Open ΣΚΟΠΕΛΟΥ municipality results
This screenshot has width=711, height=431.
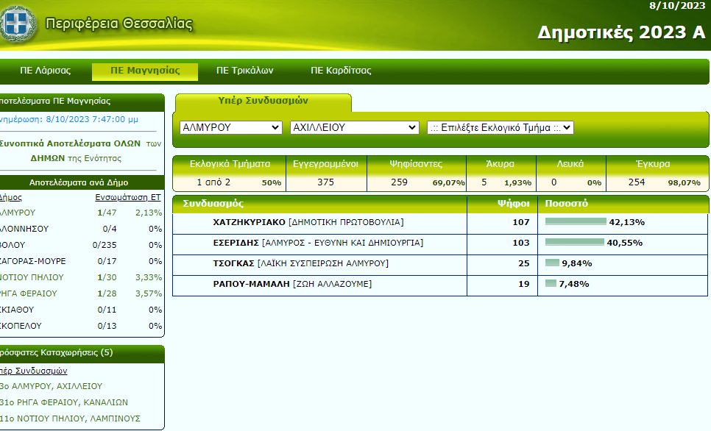click(21, 326)
